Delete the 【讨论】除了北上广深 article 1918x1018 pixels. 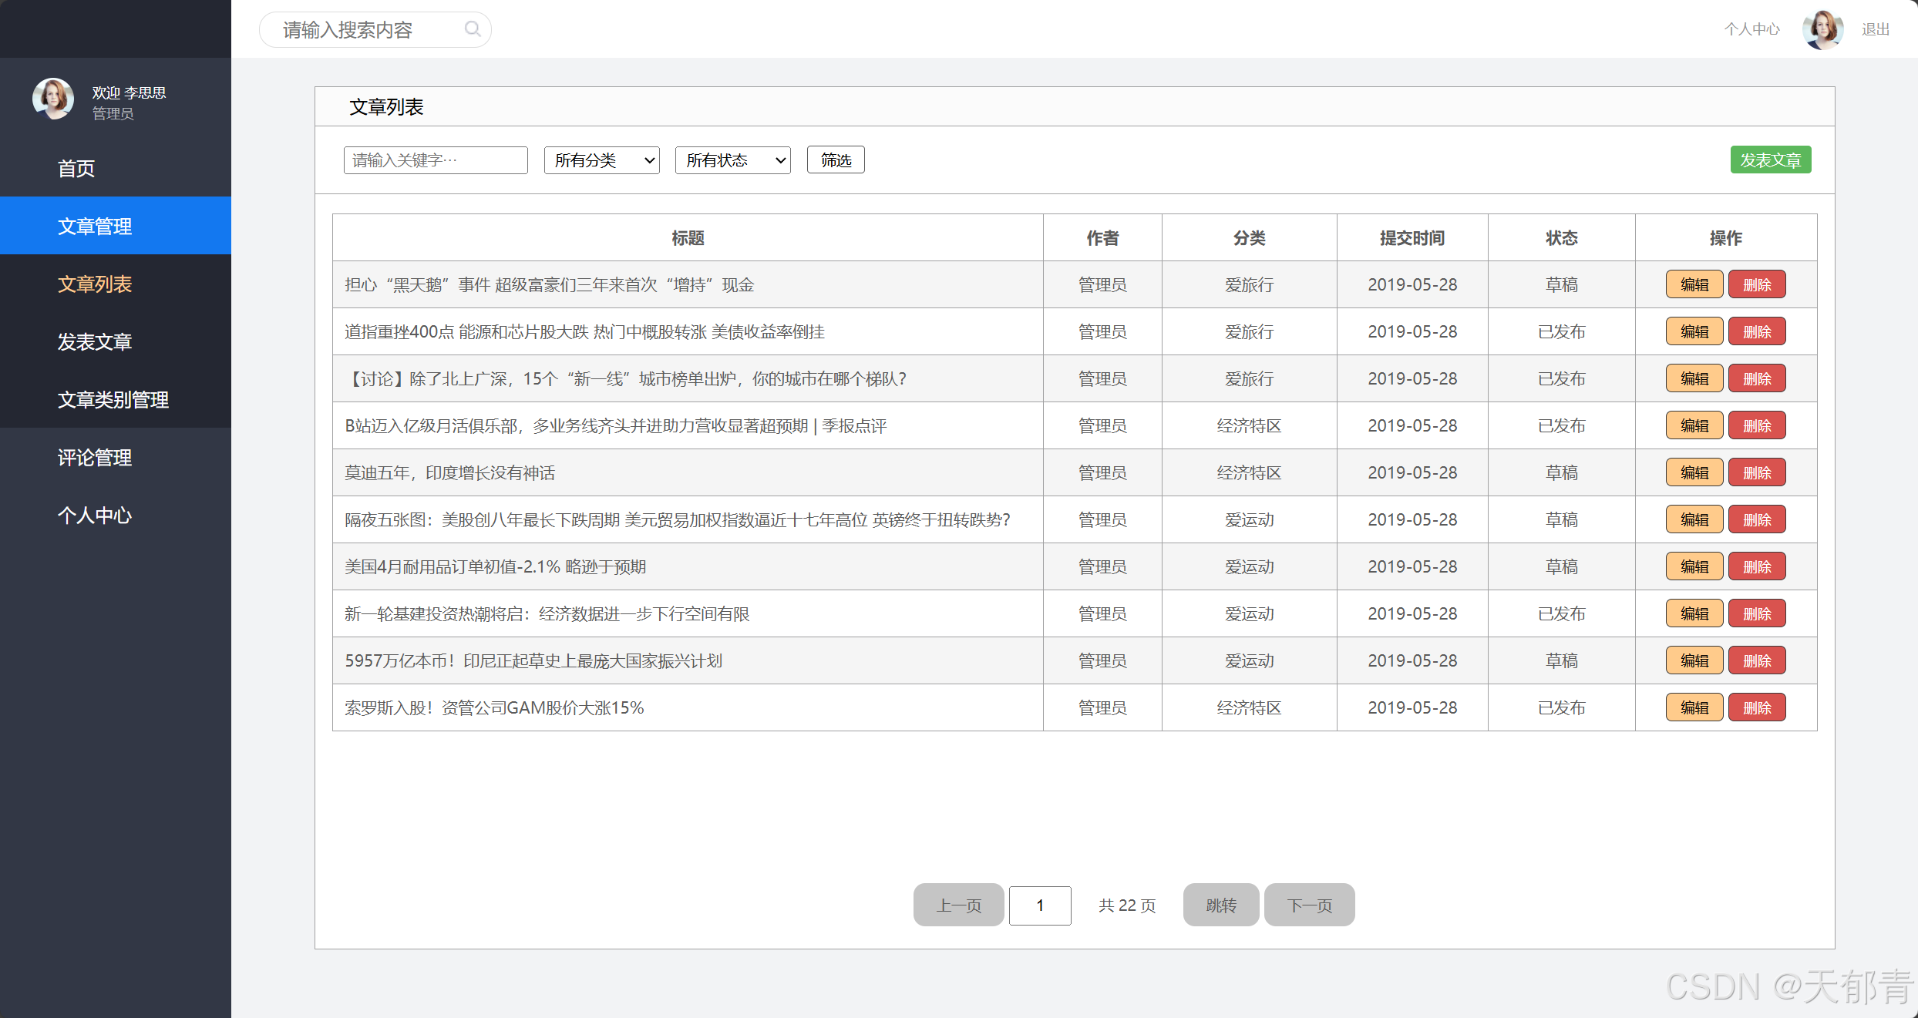(x=1757, y=378)
